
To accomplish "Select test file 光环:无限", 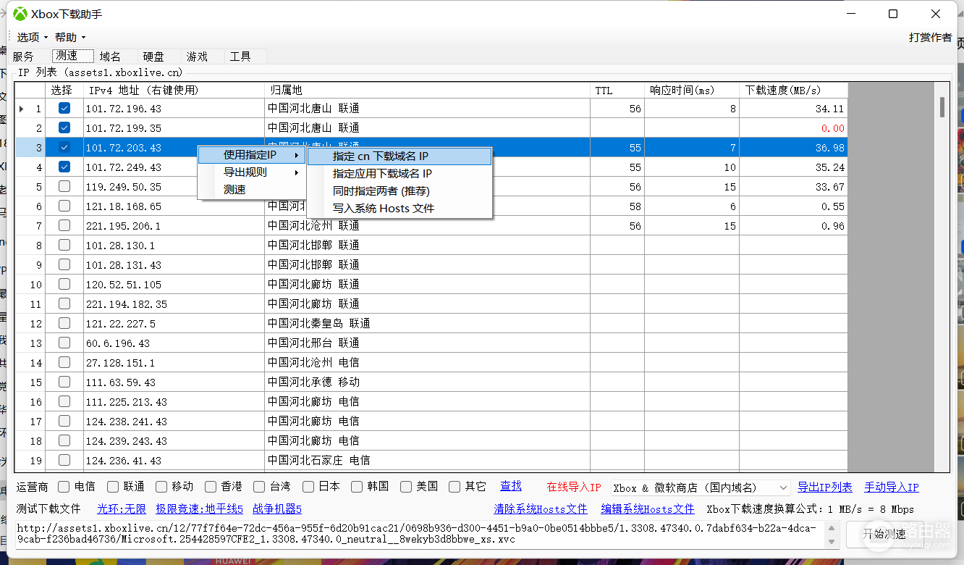I will [x=122, y=508].
